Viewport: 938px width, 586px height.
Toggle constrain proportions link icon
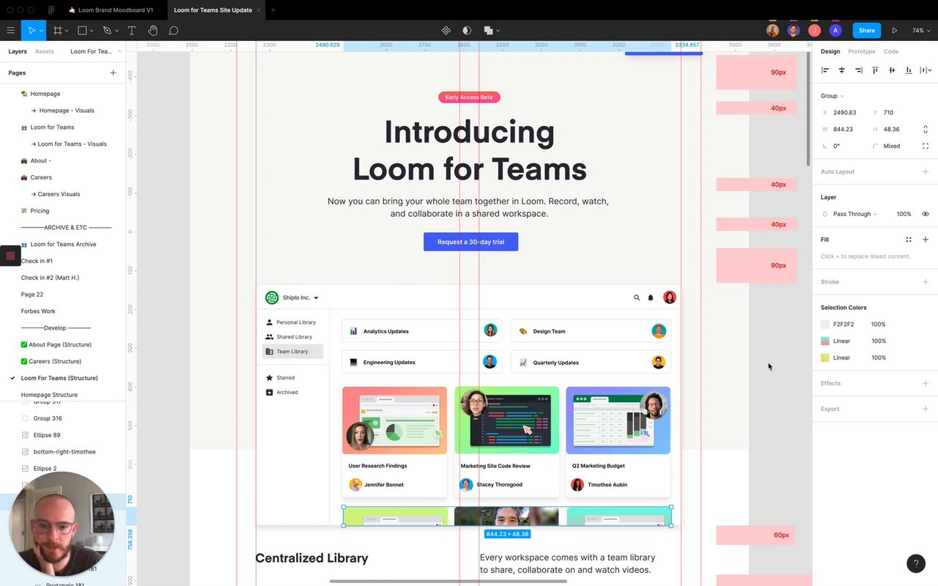(926, 129)
